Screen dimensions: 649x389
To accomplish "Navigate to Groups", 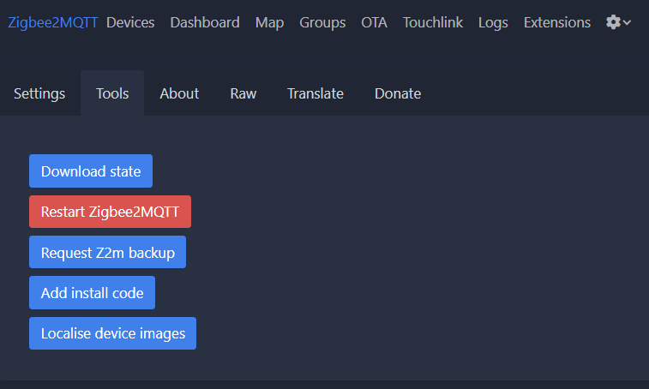I will click(322, 22).
